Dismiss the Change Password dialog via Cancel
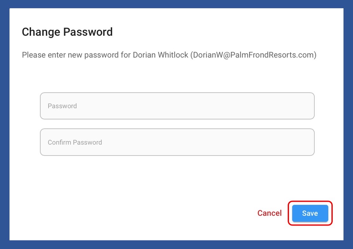 click(269, 213)
